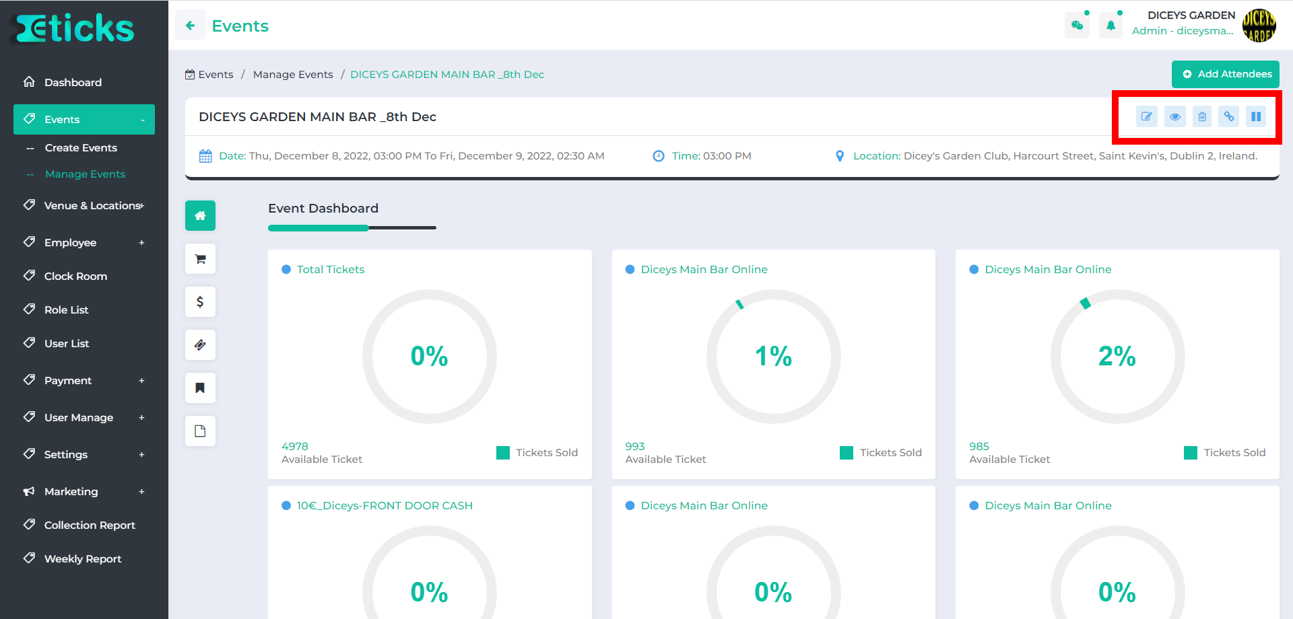Open the bookmark icon tab

(200, 388)
